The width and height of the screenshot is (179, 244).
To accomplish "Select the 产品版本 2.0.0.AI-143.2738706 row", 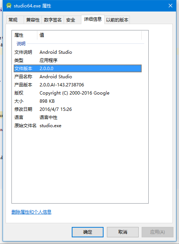I will coord(78,85).
